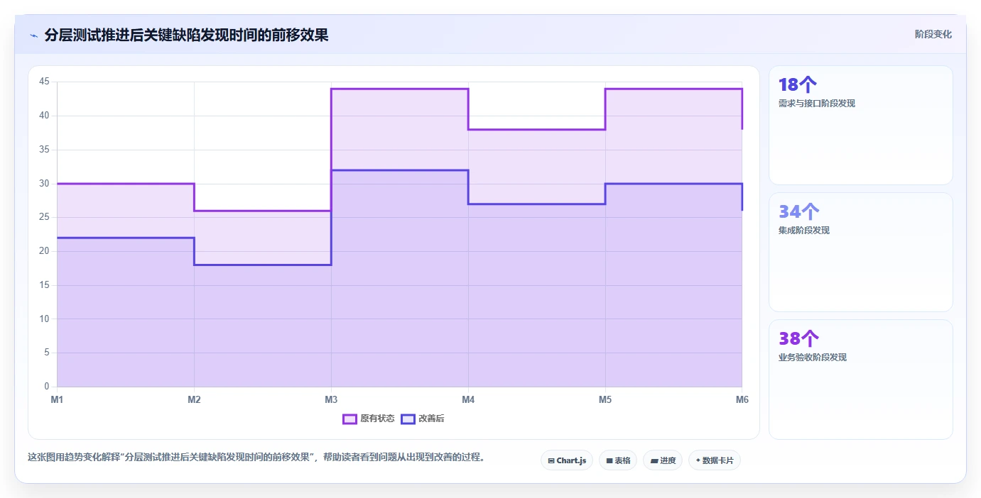Click the icon inside the 进度 tag

(654, 461)
